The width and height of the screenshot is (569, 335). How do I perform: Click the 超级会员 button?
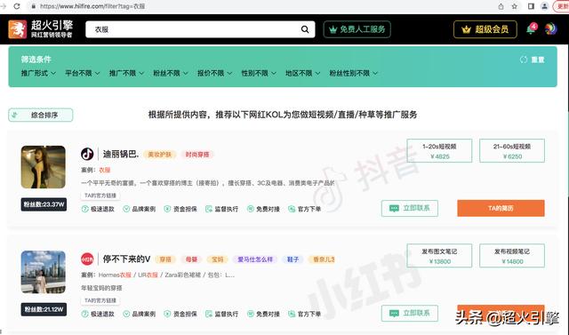coord(485,29)
